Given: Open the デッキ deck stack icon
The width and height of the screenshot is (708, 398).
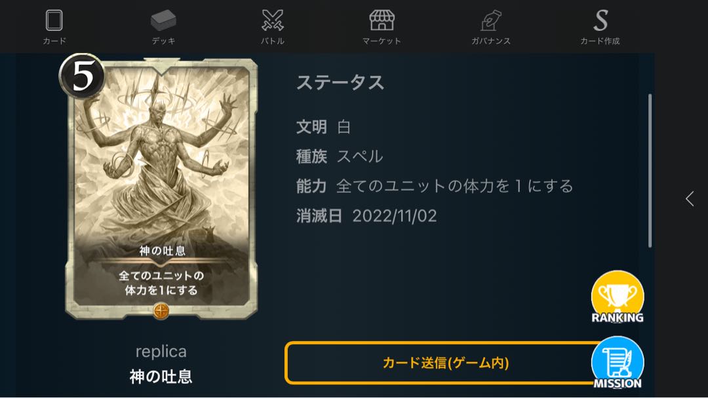Looking at the screenshot, I should (163, 21).
